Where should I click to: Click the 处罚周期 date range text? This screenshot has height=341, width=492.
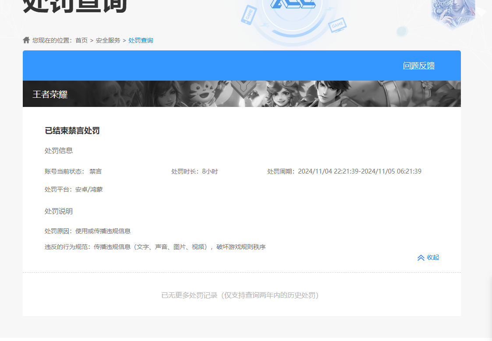[x=344, y=171]
